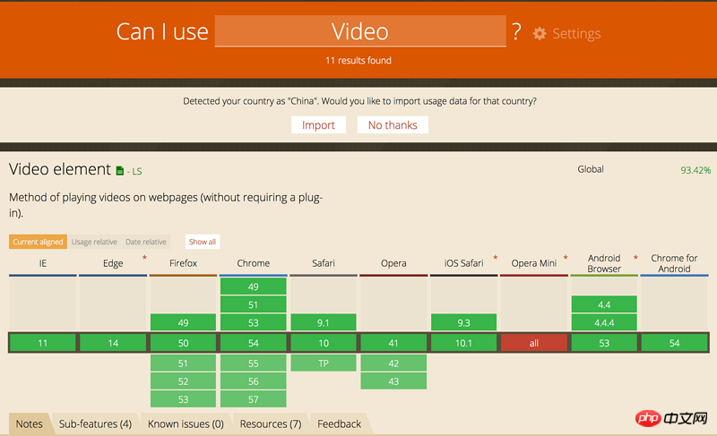This screenshot has width=717, height=436.
Task: Click the red Opera Mini all cell
Action: [534, 343]
